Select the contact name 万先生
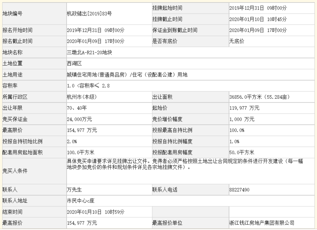 tap(74, 190)
